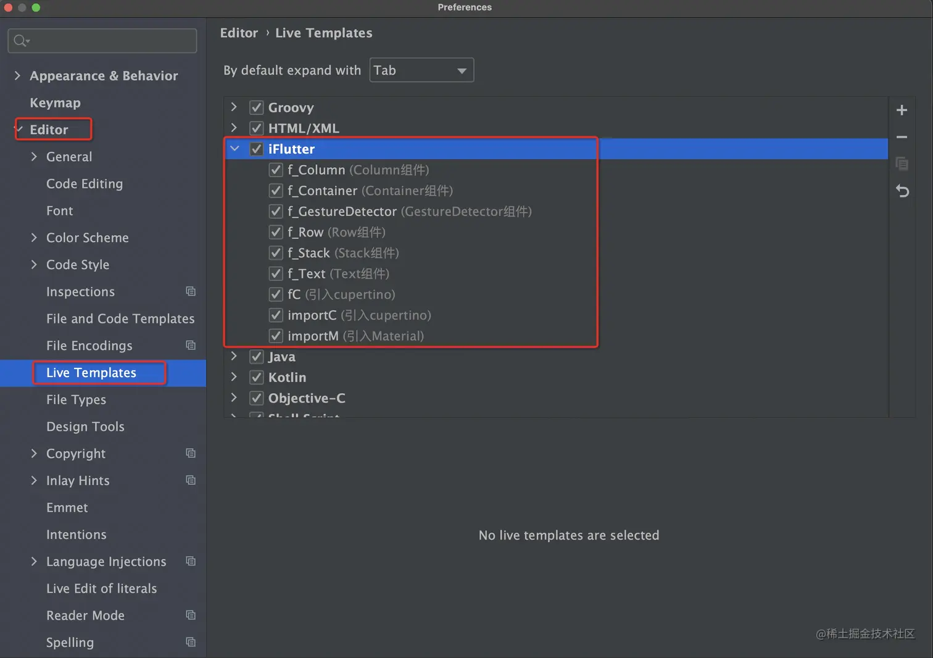This screenshot has width=933, height=658.
Task: Click project-level icon next to Spelling
Action: coord(191,642)
